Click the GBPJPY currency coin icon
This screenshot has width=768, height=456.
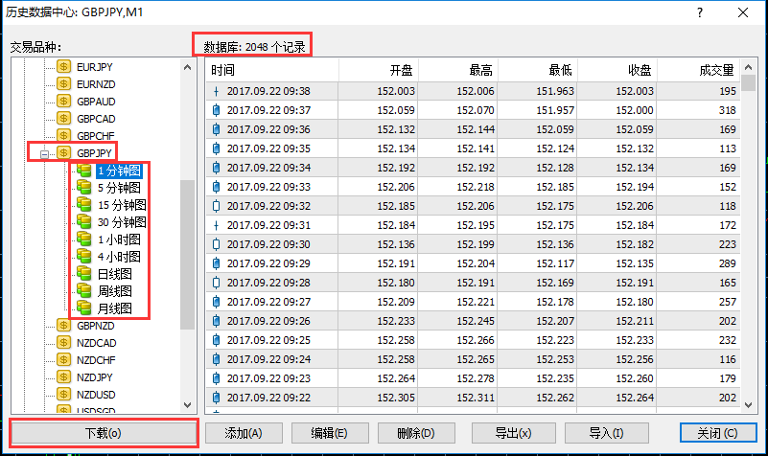[64, 153]
